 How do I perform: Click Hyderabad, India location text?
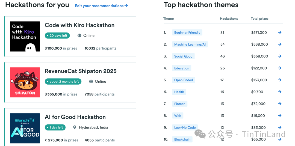93,127
